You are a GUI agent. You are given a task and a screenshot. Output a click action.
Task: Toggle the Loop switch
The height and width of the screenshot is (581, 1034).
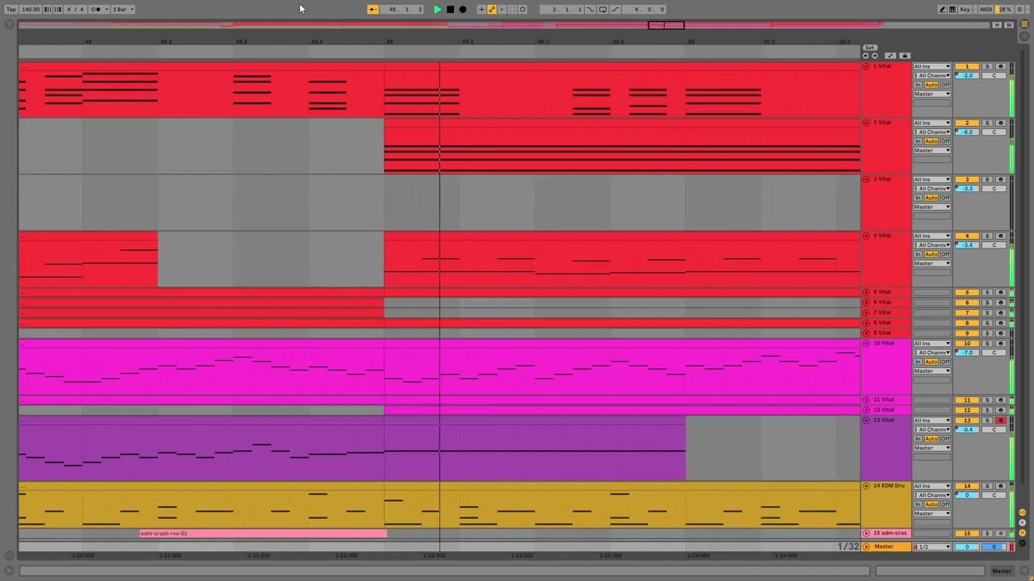point(603,10)
